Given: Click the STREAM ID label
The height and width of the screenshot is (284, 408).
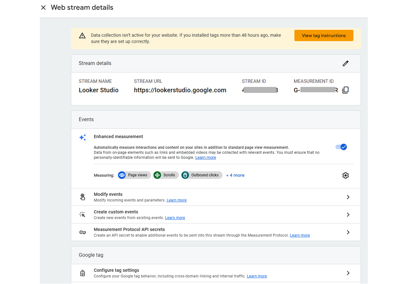Looking at the screenshot, I should [x=254, y=81].
